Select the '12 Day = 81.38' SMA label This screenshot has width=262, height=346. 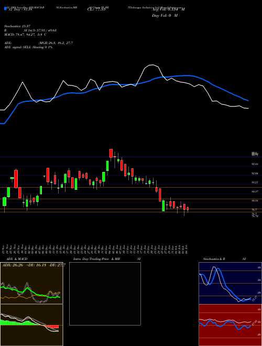coord(20,9)
